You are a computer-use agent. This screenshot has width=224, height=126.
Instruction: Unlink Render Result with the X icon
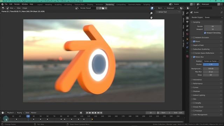click(106, 8)
